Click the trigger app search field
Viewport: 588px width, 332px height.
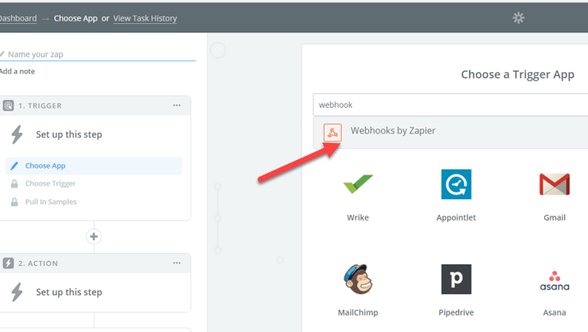coord(450,104)
